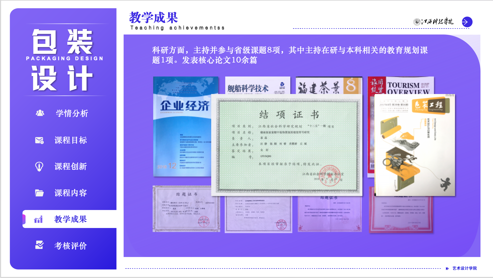Click the folder icon beside 课程内容
This screenshot has height=278, width=493.
coord(39,193)
